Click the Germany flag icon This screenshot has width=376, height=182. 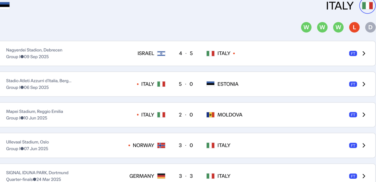point(161,176)
